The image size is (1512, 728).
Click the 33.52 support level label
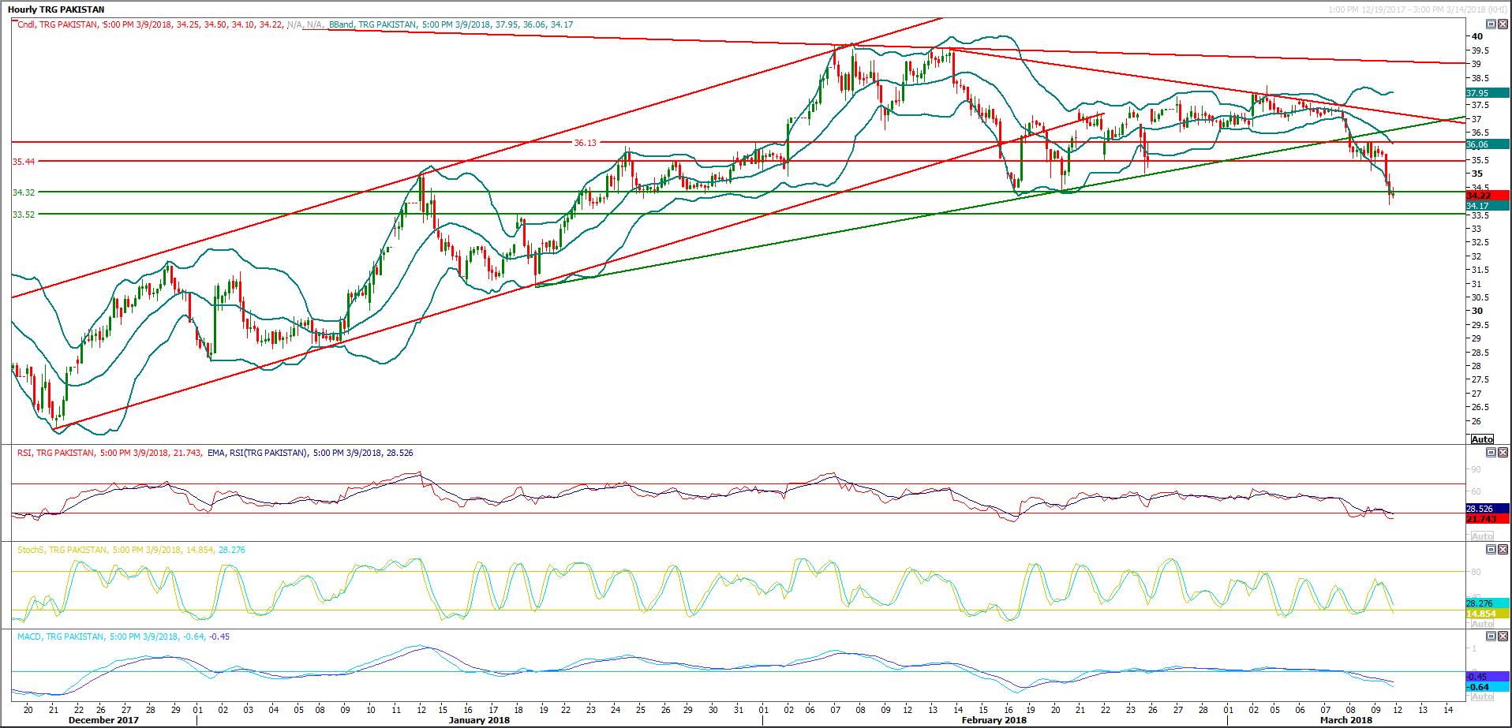(x=24, y=215)
